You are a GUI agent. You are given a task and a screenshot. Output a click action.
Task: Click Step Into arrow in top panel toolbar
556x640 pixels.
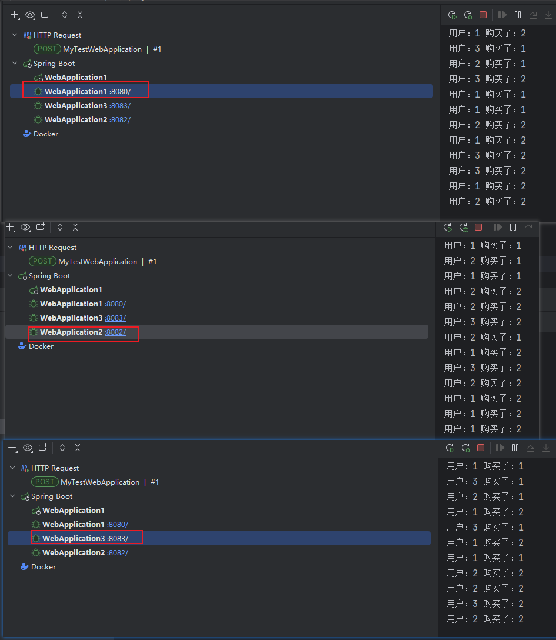tap(548, 15)
